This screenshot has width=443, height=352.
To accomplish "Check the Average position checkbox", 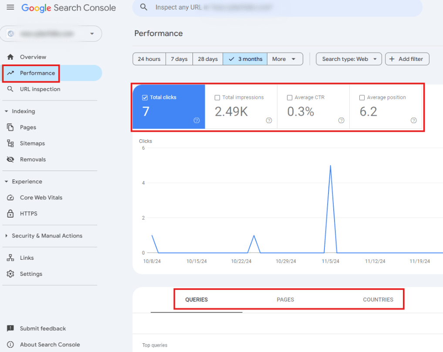I will 362,97.
